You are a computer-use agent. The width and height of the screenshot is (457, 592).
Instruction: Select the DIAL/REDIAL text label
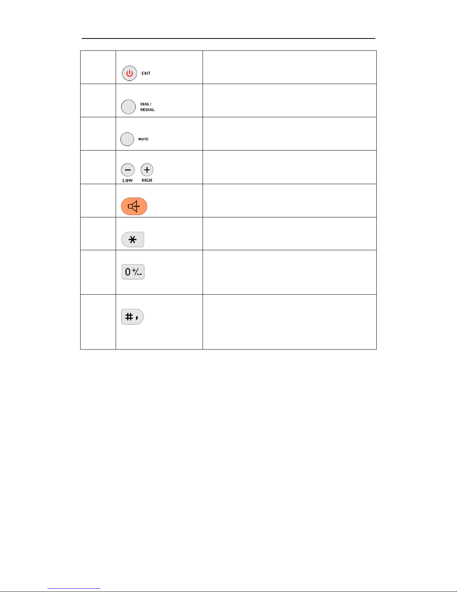click(x=147, y=107)
